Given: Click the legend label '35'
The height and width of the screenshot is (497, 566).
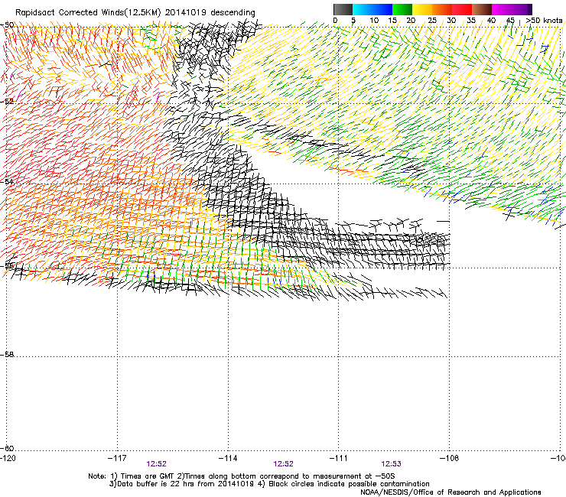Looking at the screenshot, I should (x=471, y=20).
